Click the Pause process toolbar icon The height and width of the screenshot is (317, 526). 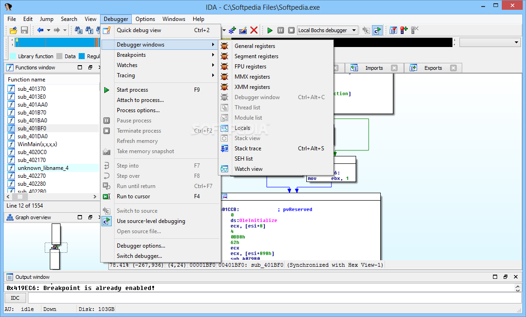click(281, 30)
